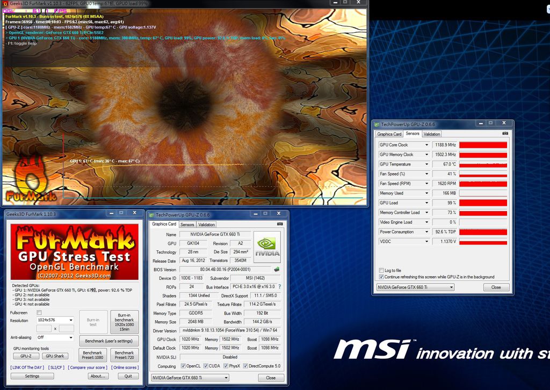Expand the GPU Load sensor dropdown
550x390 pixels.
(x=426, y=203)
